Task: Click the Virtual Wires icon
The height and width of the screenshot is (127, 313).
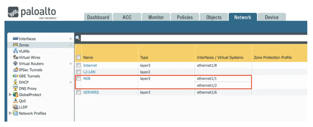Action: click(x=15, y=57)
